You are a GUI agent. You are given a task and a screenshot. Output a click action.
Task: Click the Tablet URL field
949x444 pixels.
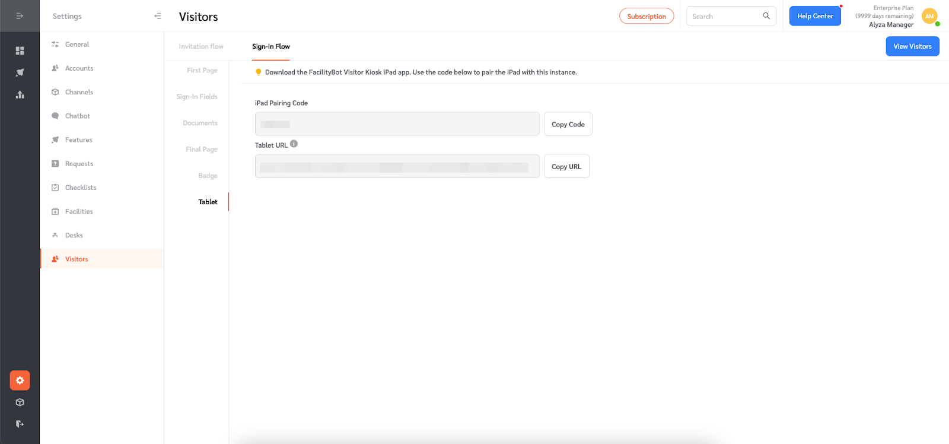click(397, 166)
